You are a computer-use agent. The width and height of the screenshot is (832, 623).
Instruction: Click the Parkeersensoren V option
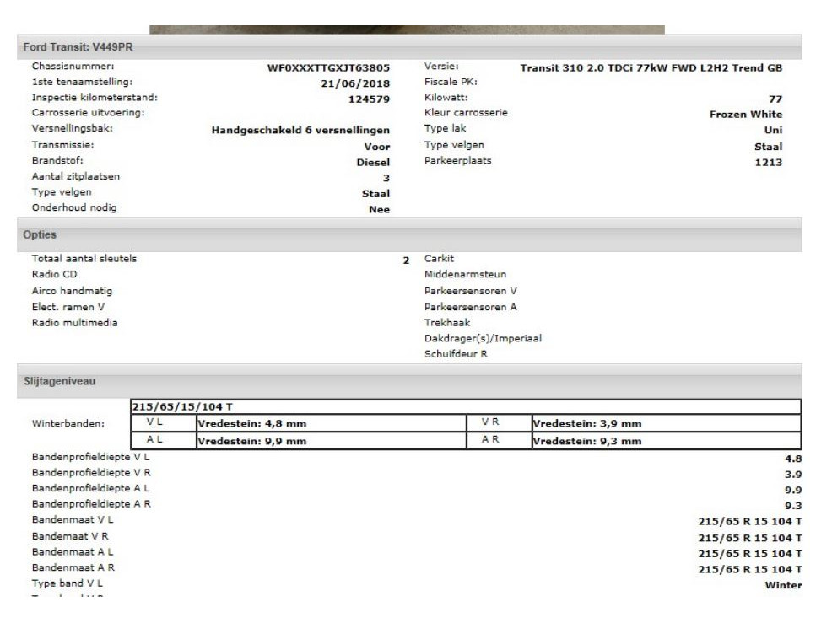tap(470, 291)
